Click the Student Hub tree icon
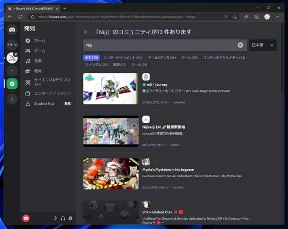This screenshot has width=288, height=229. point(28,103)
